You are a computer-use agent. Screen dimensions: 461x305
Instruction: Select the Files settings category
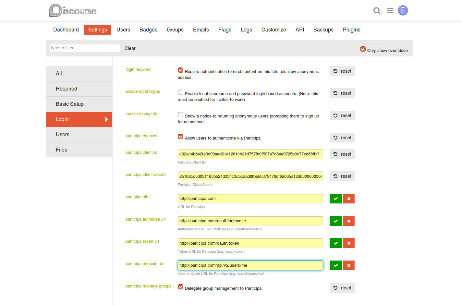click(79, 150)
